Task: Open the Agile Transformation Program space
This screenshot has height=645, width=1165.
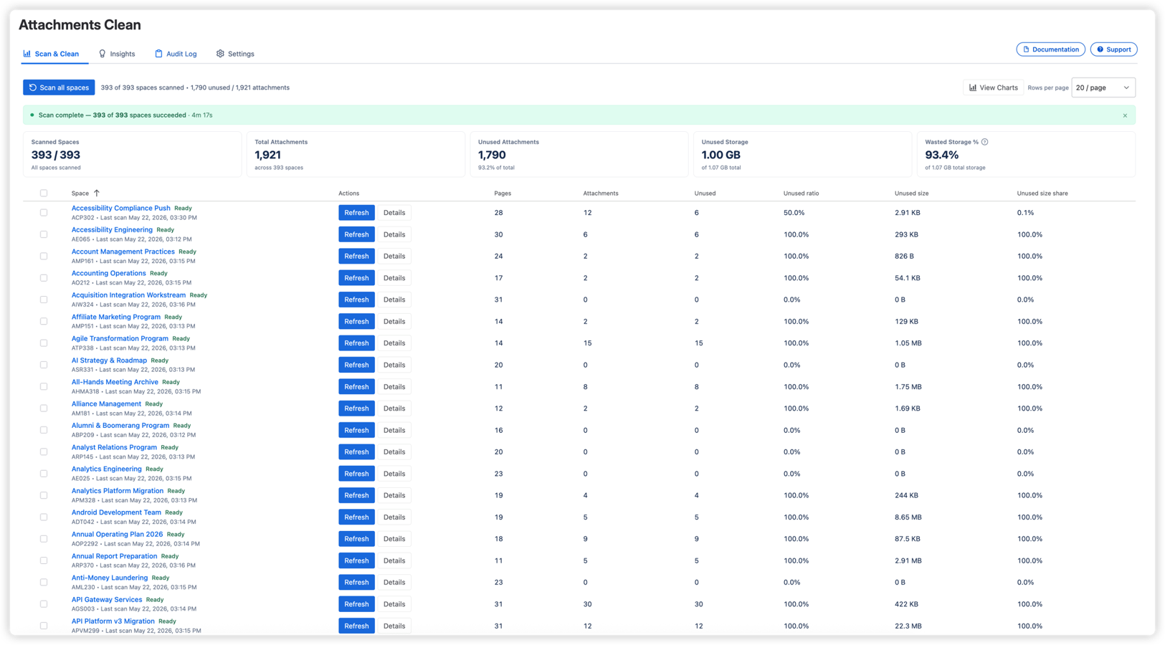Action: coord(120,338)
